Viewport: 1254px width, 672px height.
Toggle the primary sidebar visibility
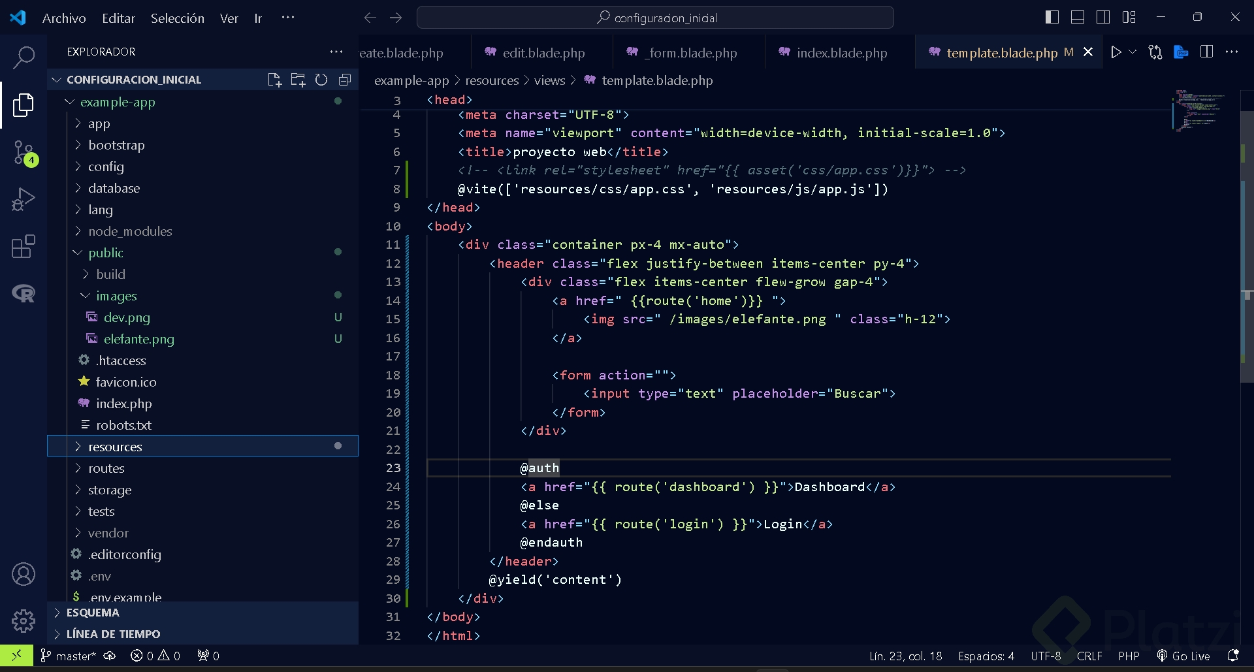[1052, 18]
